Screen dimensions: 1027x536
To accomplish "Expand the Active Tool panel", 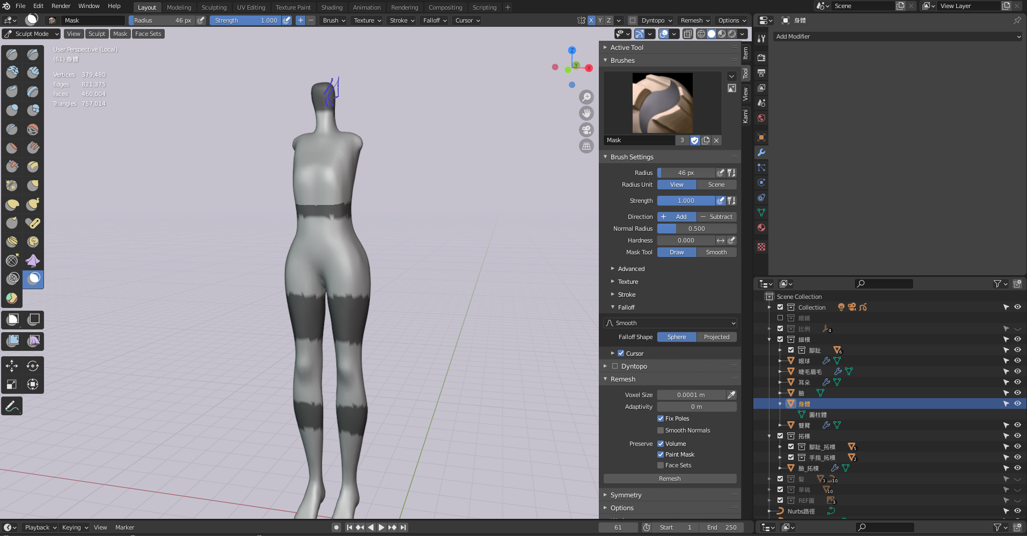I will tap(627, 48).
